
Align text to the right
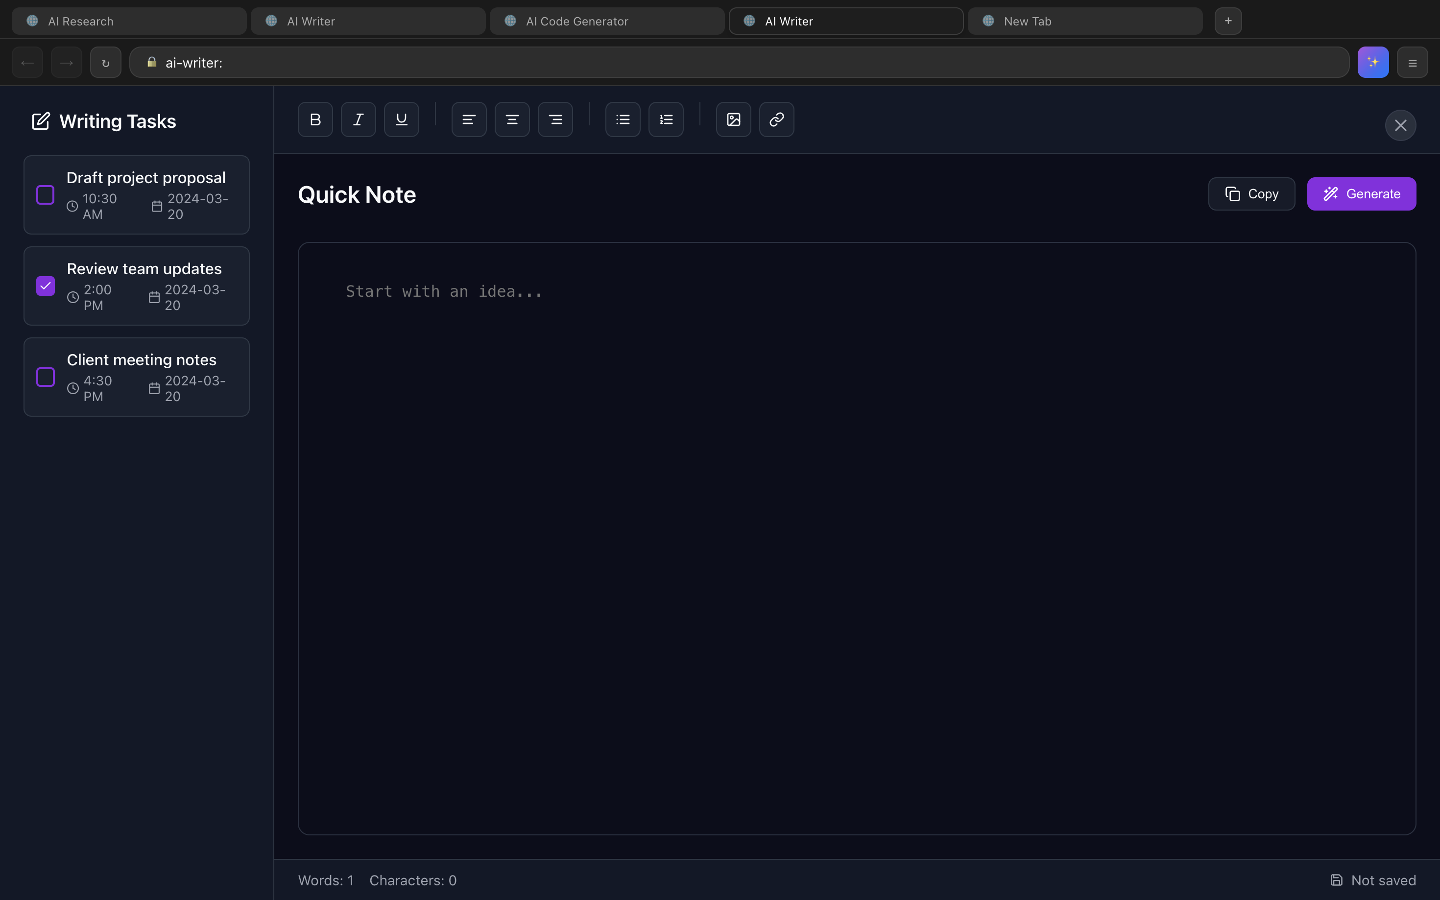tap(555, 119)
